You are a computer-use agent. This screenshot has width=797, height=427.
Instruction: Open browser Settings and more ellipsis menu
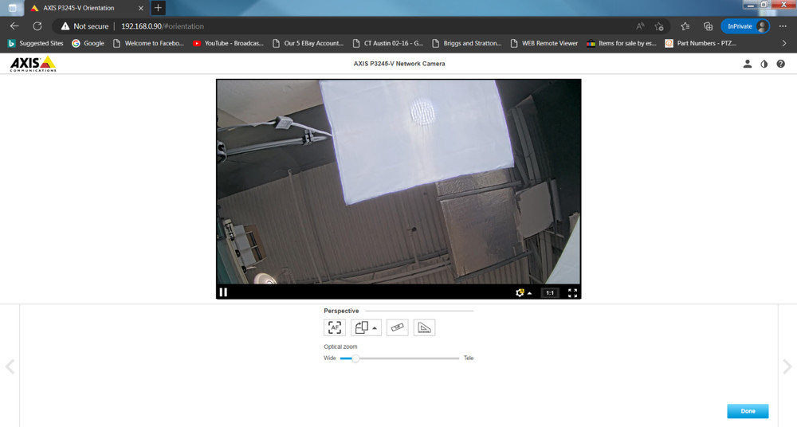tap(783, 26)
